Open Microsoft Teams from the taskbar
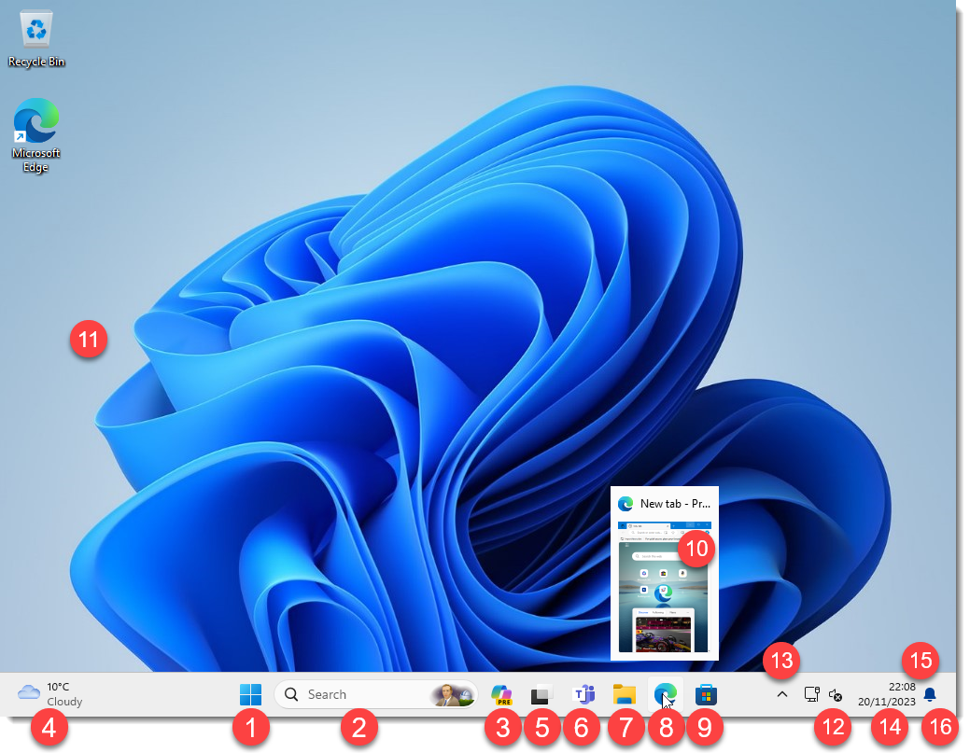Image resolution: width=970 pixels, height=753 pixels. coord(583,694)
